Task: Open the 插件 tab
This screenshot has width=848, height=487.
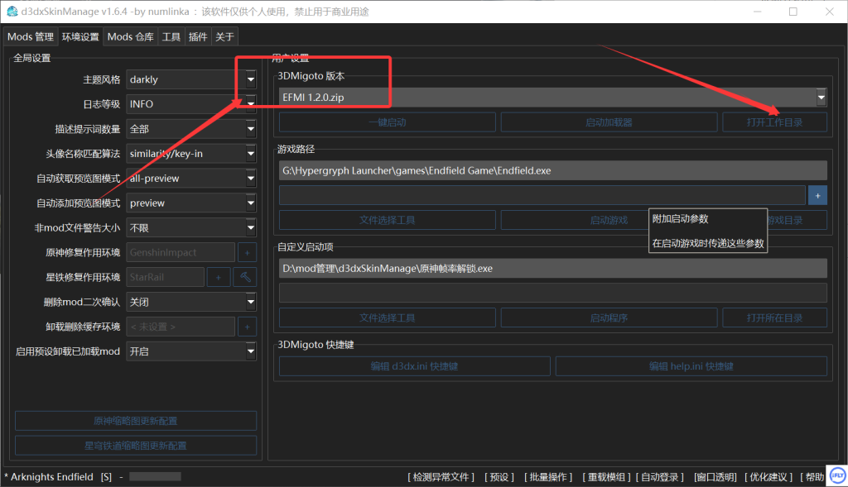Action: [x=198, y=36]
